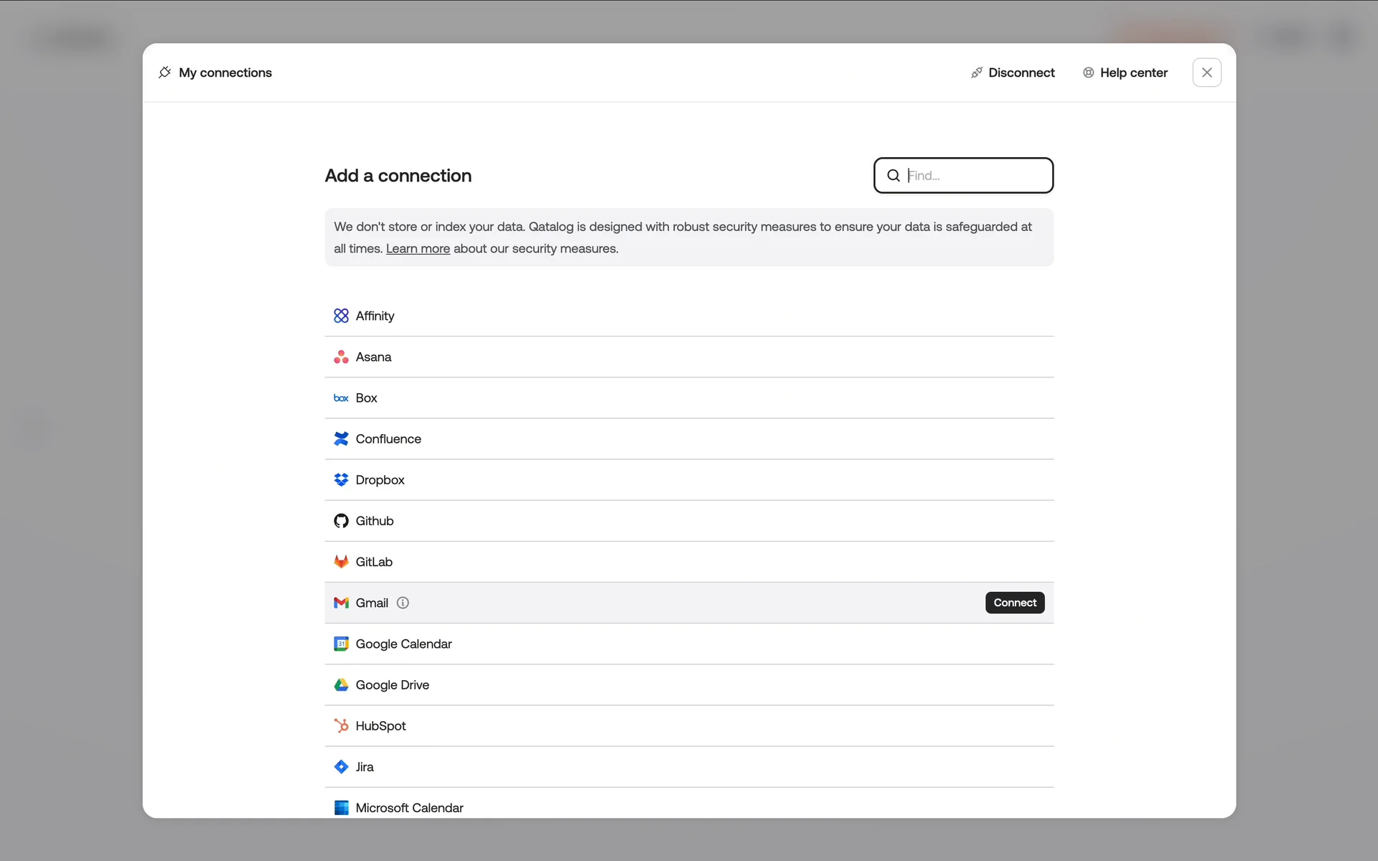The width and height of the screenshot is (1378, 861).
Task: Click the Google Drive triangle icon
Action: 341,684
